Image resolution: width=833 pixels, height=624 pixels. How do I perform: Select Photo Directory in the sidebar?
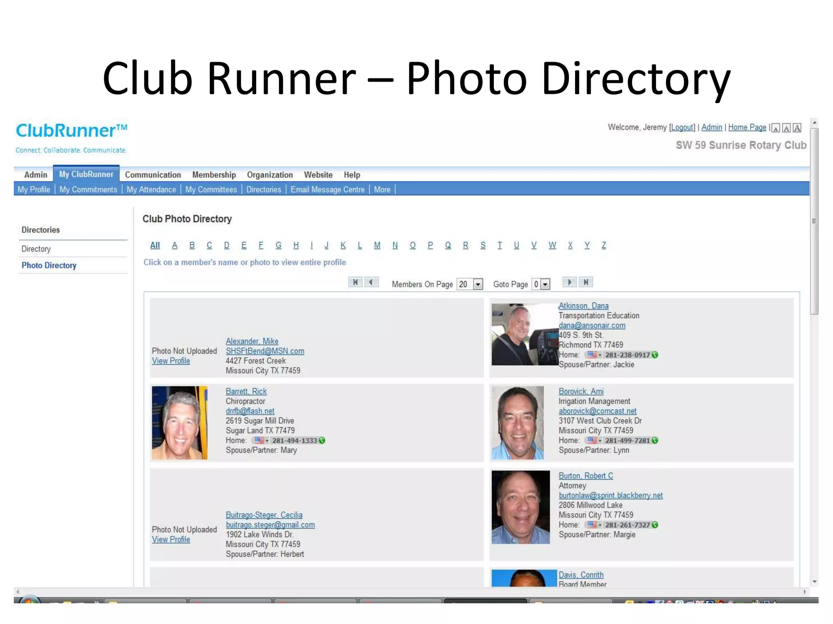click(49, 266)
